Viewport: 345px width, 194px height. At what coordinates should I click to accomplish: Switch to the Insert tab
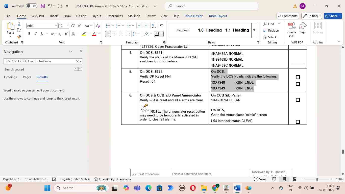(54, 16)
